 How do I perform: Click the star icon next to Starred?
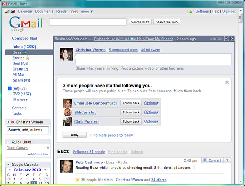click(28, 58)
